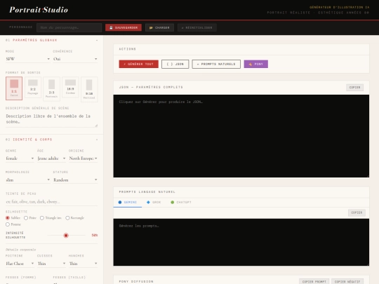Click the Générer Tout button
The width and height of the screenshot is (379, 284).
[x=139, y=64]
